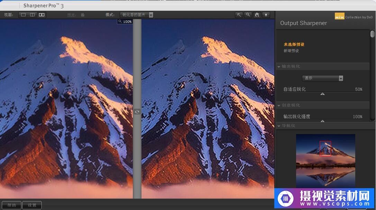
Task: Open the 显示 output type dropdown
Action: point(322,78)
